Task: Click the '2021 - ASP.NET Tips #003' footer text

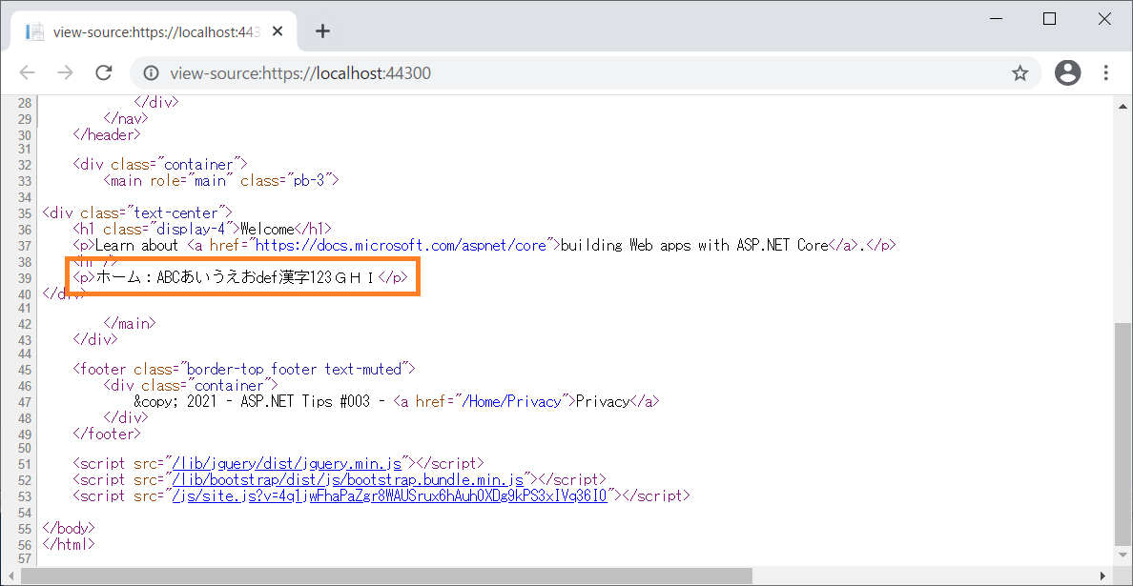Action: tap(280, 402)
